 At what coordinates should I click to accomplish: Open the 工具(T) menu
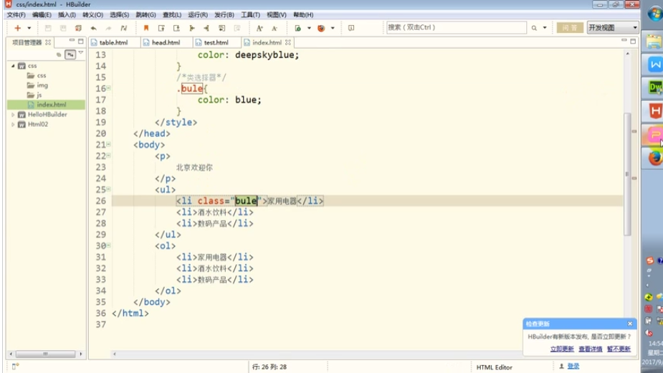[x=250, y=14]
